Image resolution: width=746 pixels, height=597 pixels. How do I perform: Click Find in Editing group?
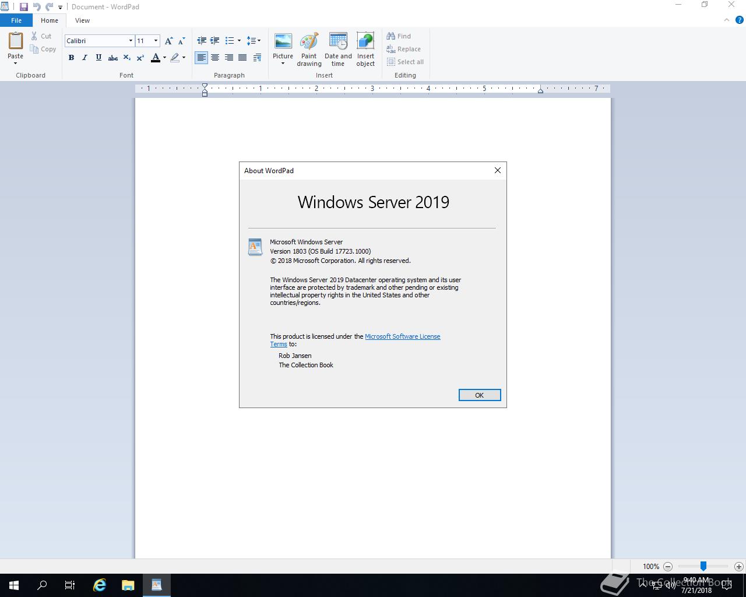coord(399,36)
